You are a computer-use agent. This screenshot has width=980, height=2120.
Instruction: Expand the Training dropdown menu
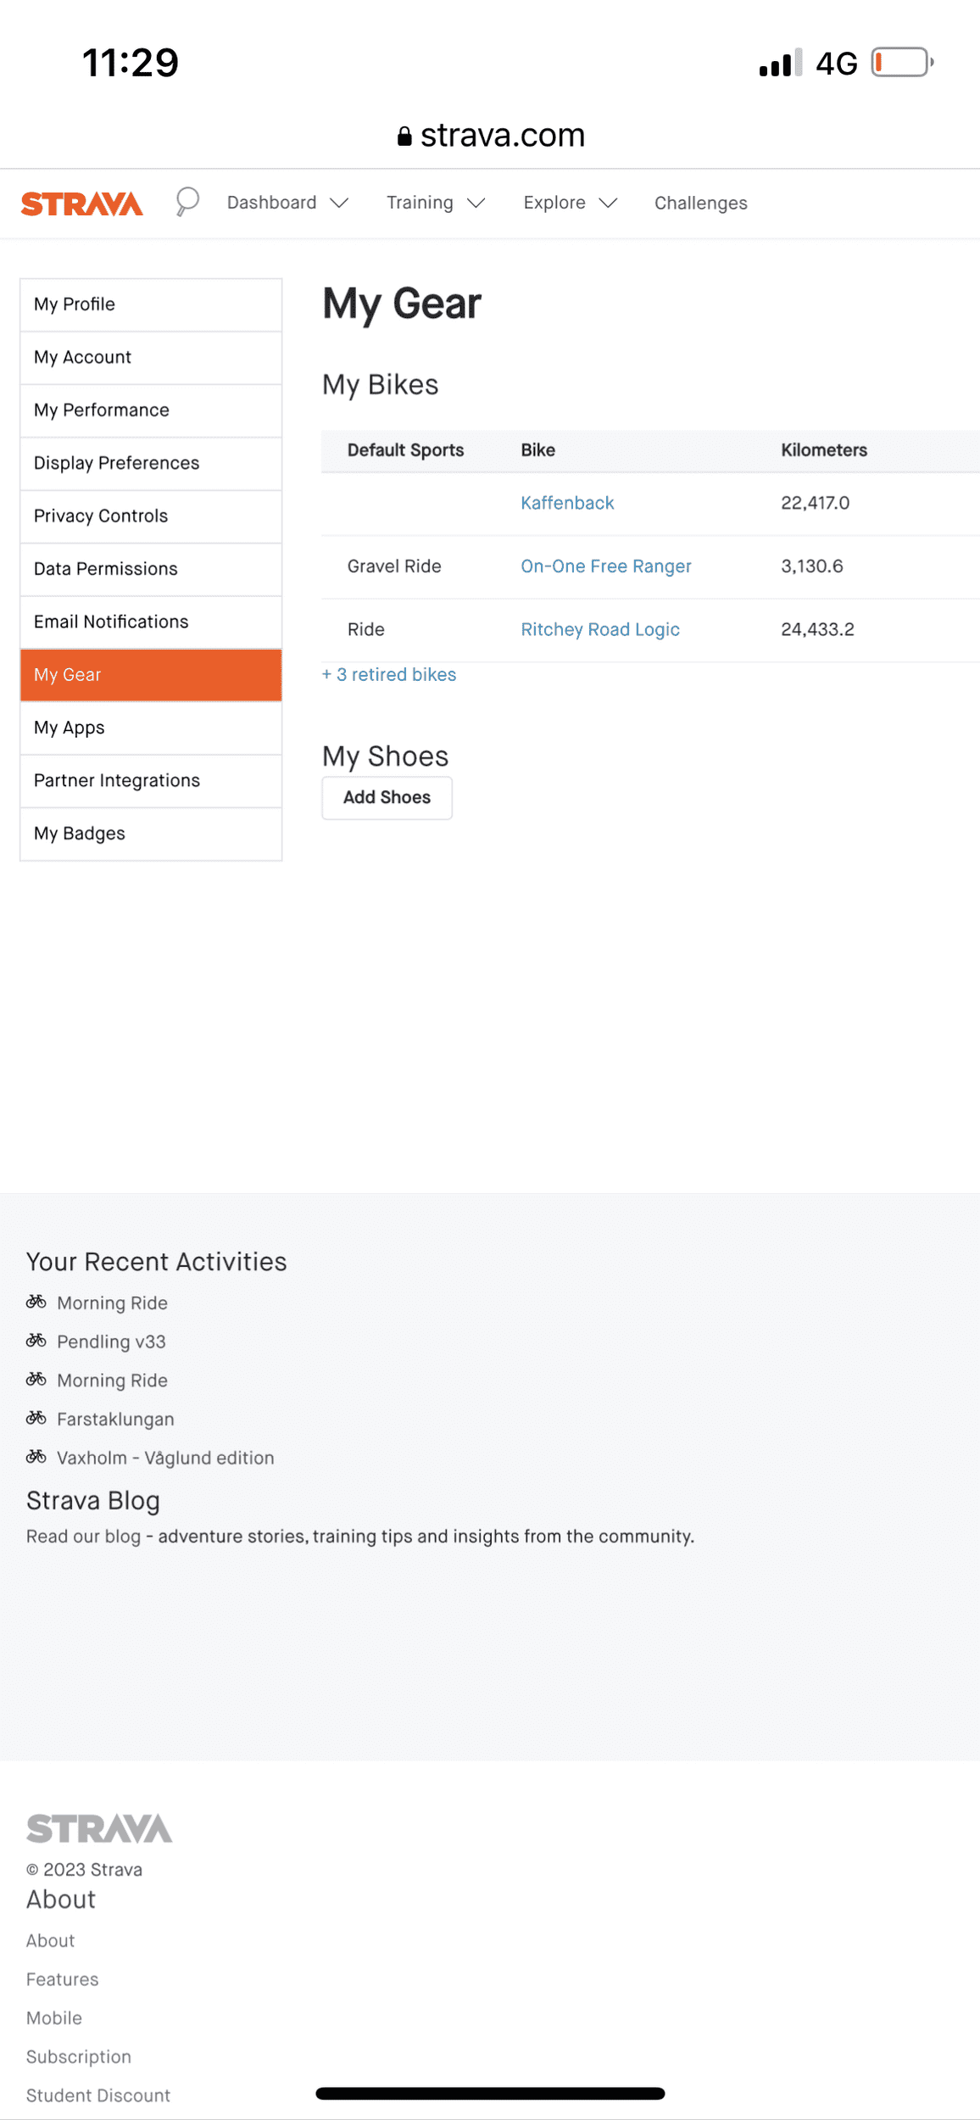pyautogui.click(x=435, y=203)
